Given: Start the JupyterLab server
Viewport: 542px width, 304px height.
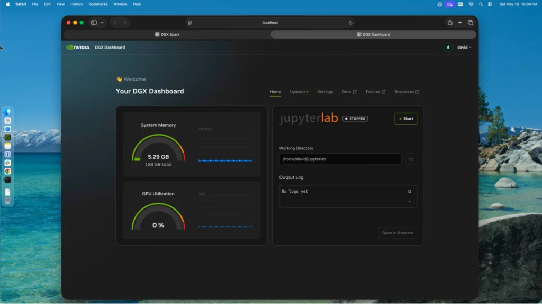Looking at the screenshot, I should click(406, 119).
